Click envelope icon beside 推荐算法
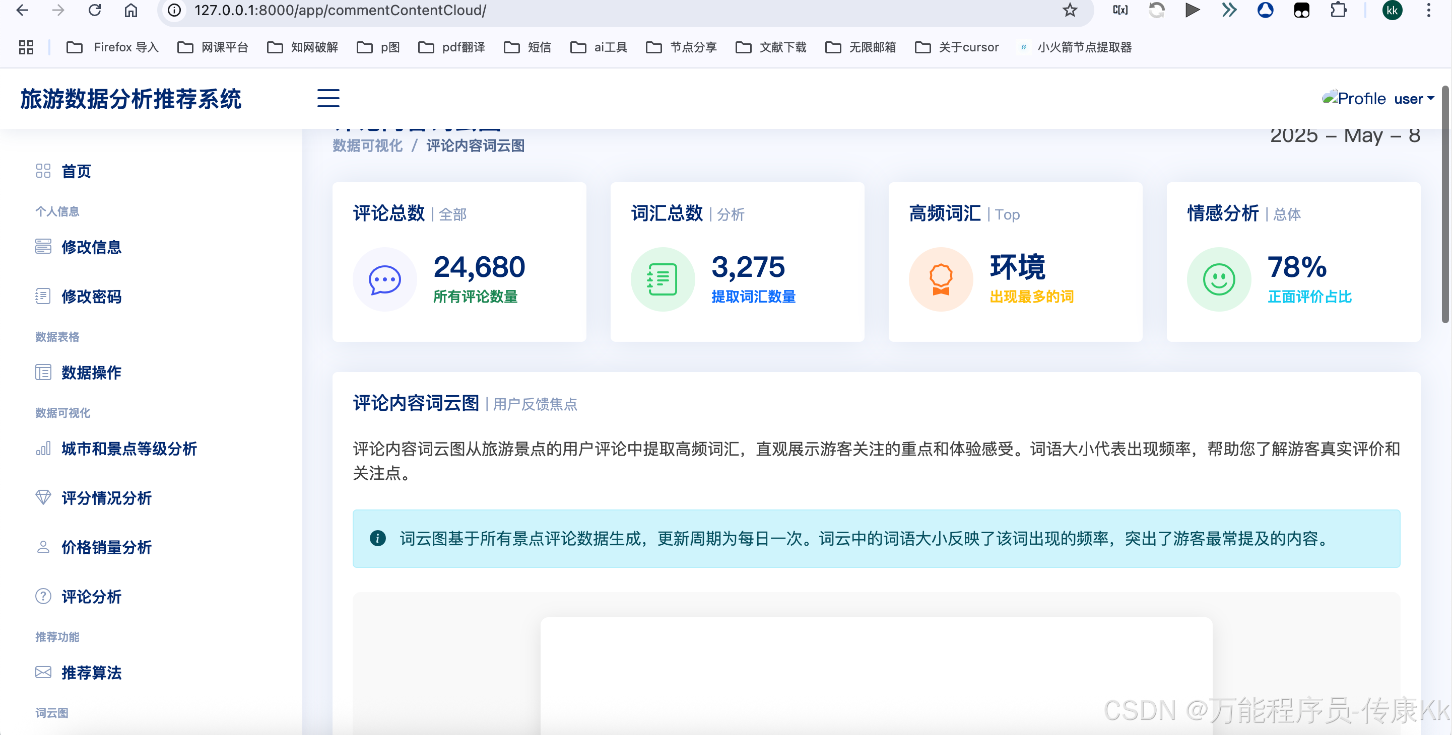This screenshot has width=1452, height=735. (x=43, y=672)
